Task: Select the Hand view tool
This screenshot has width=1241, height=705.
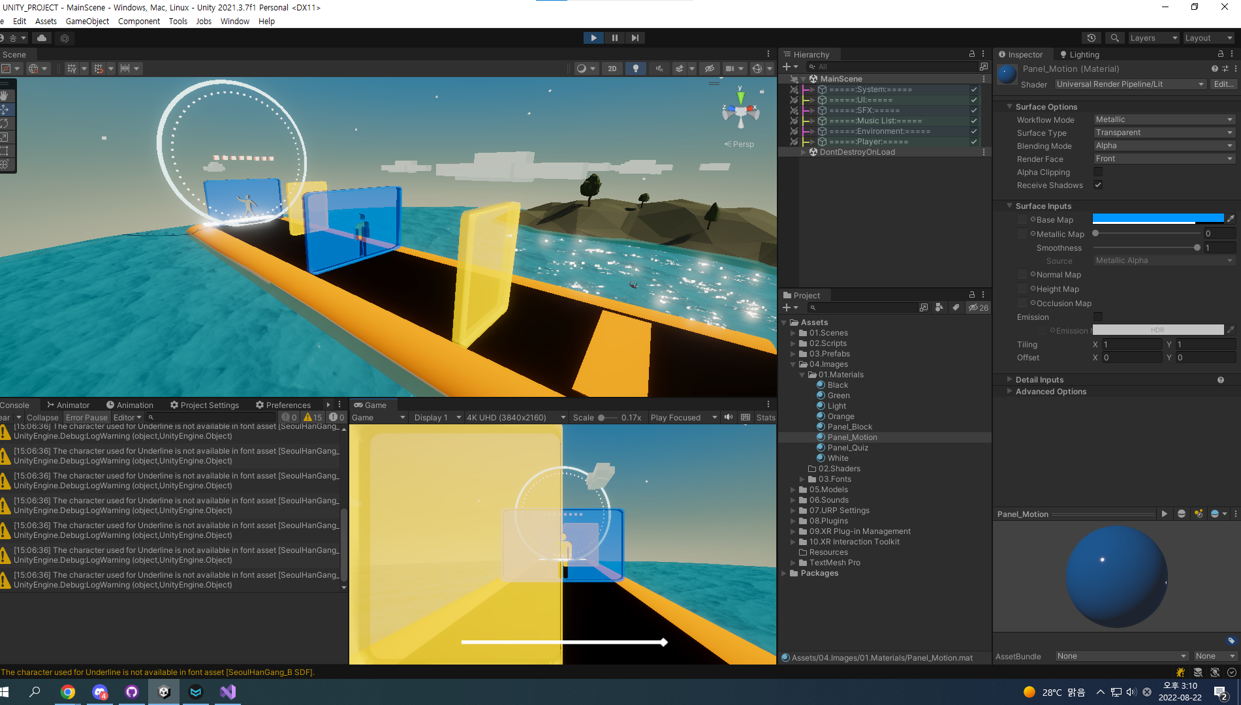Action: [5, 96]
